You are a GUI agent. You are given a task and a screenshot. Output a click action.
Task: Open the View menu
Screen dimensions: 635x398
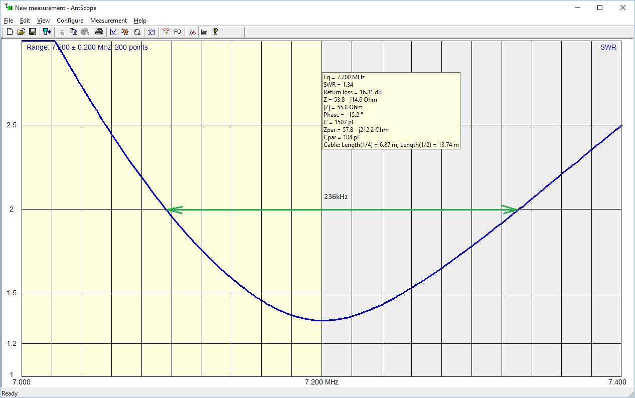pyautogui.click(x=43, y=21)
